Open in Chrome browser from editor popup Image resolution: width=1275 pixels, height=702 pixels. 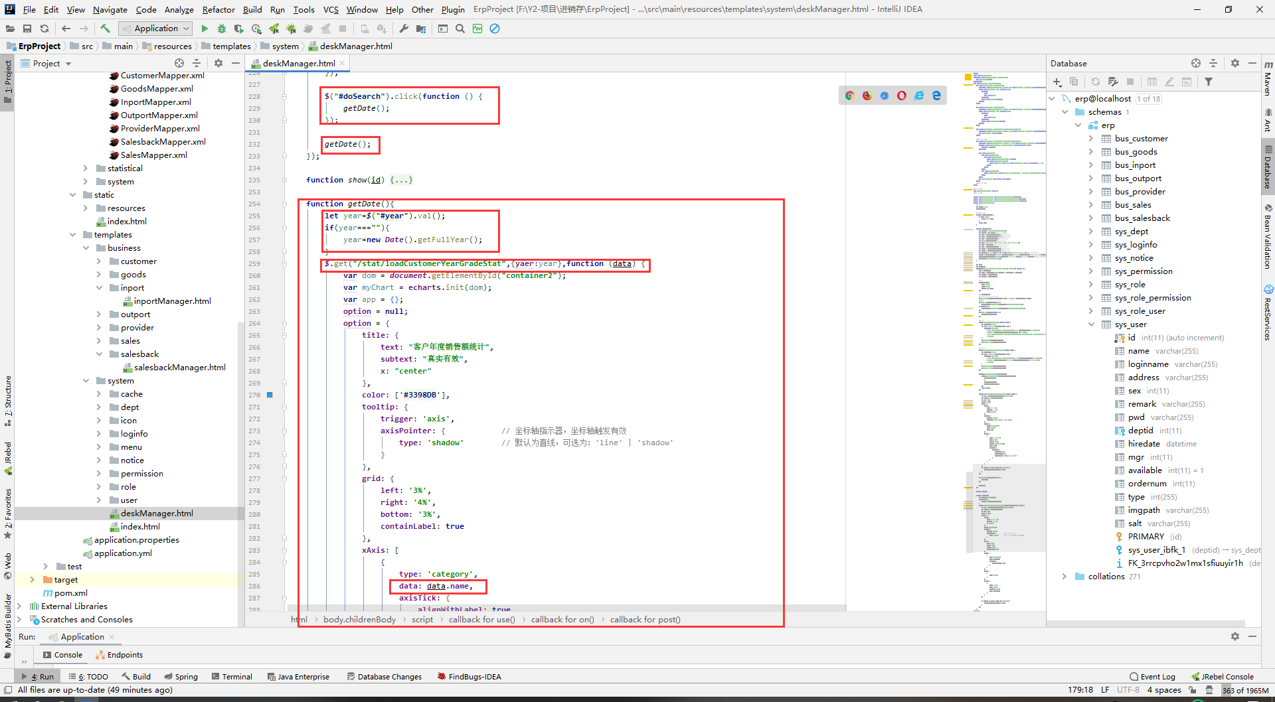coord(849,96)
